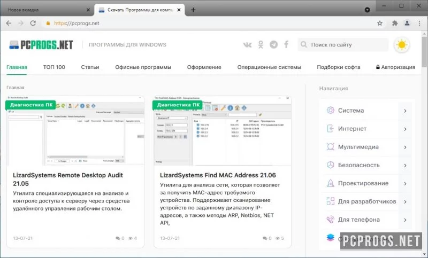The image size is (428, 258).
Task: Open the 'Главная' navigation menu item
Action: click(x=17, y=67)
